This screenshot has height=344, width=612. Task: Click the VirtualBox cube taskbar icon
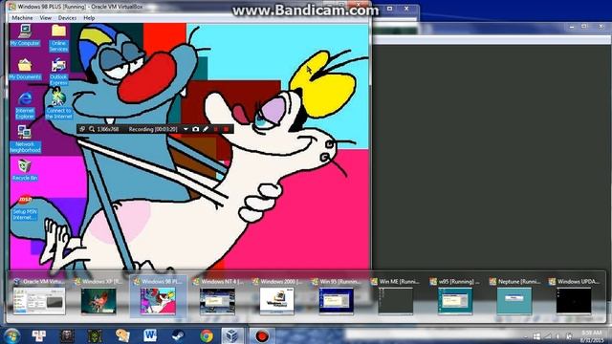point(232,335)
